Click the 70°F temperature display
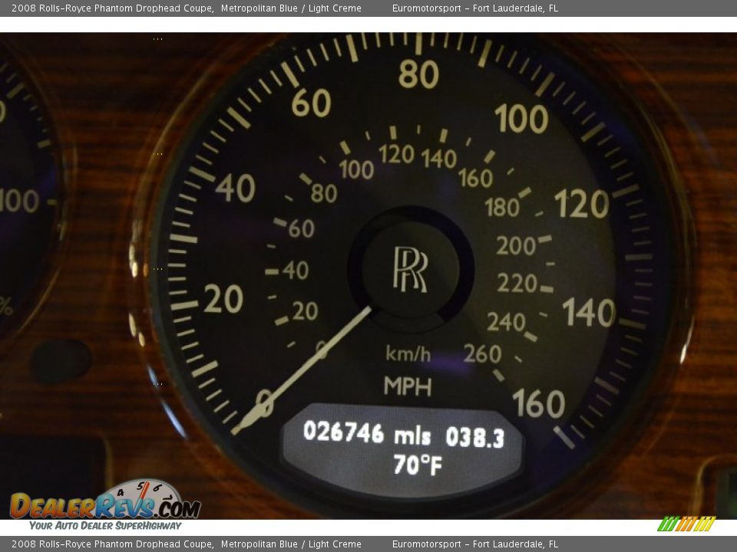 [x=418, y=465]
